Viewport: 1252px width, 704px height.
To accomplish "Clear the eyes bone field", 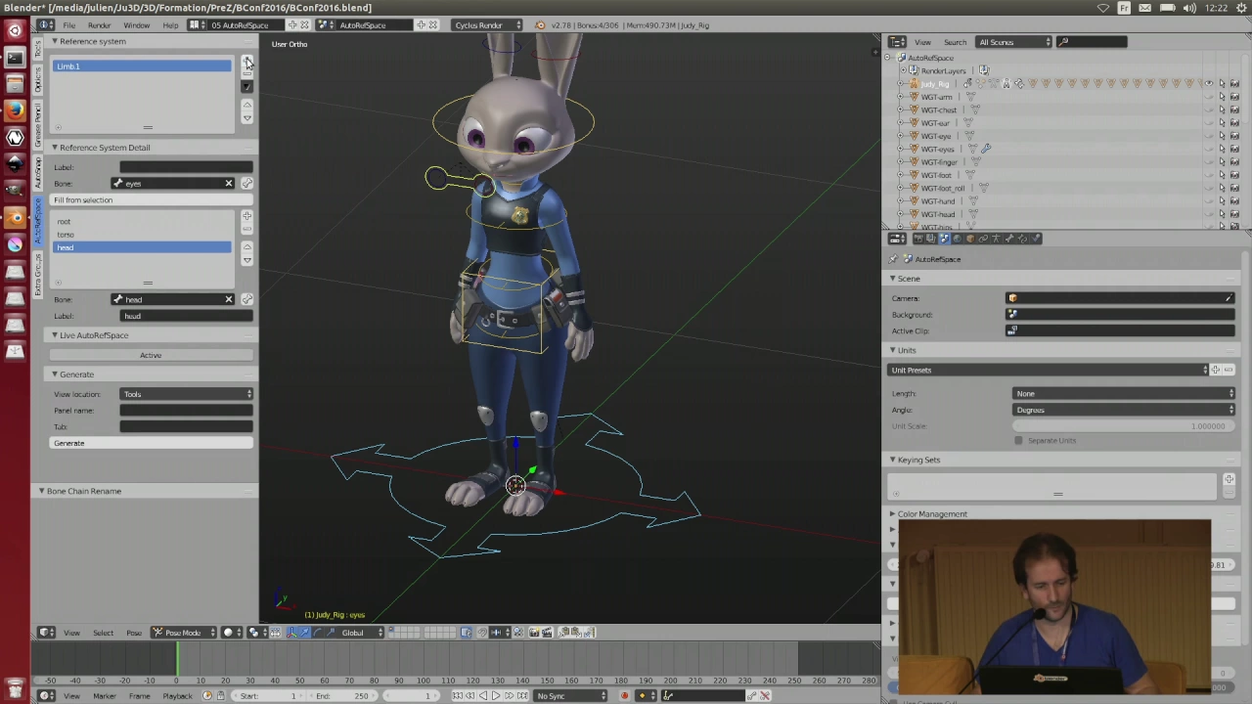I will pos(229,183).
